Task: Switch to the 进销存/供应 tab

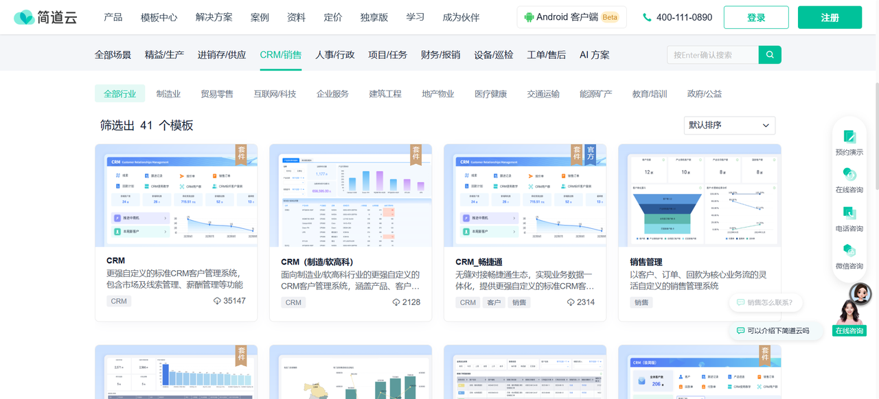Action: (x=222, y=55)
